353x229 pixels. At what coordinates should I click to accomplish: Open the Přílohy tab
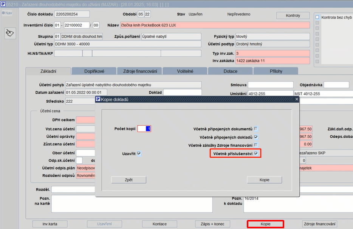click(x=276, y=71)
